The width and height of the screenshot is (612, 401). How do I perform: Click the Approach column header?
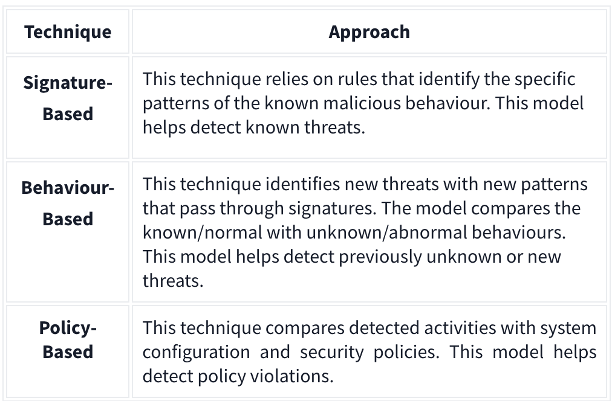click(x=369, y=31)
